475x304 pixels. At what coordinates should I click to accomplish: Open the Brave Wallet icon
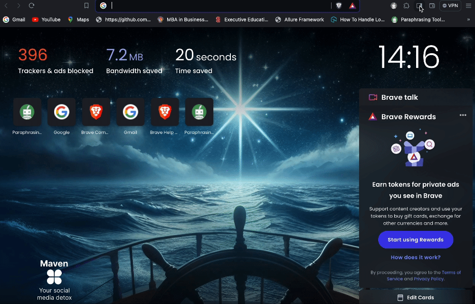coord(432,6)
